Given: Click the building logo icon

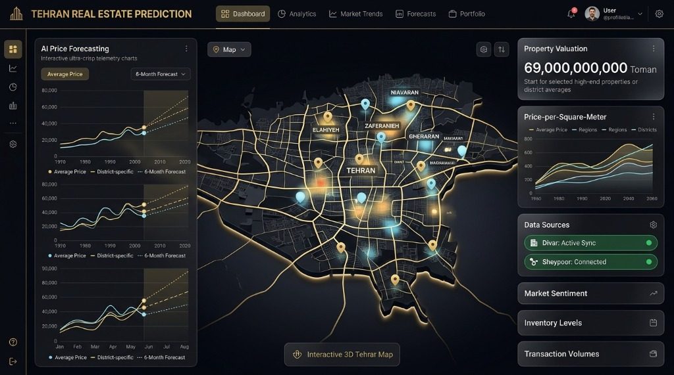Looking at the screenshot, I should pyautogui.click(x=16, y=14).
